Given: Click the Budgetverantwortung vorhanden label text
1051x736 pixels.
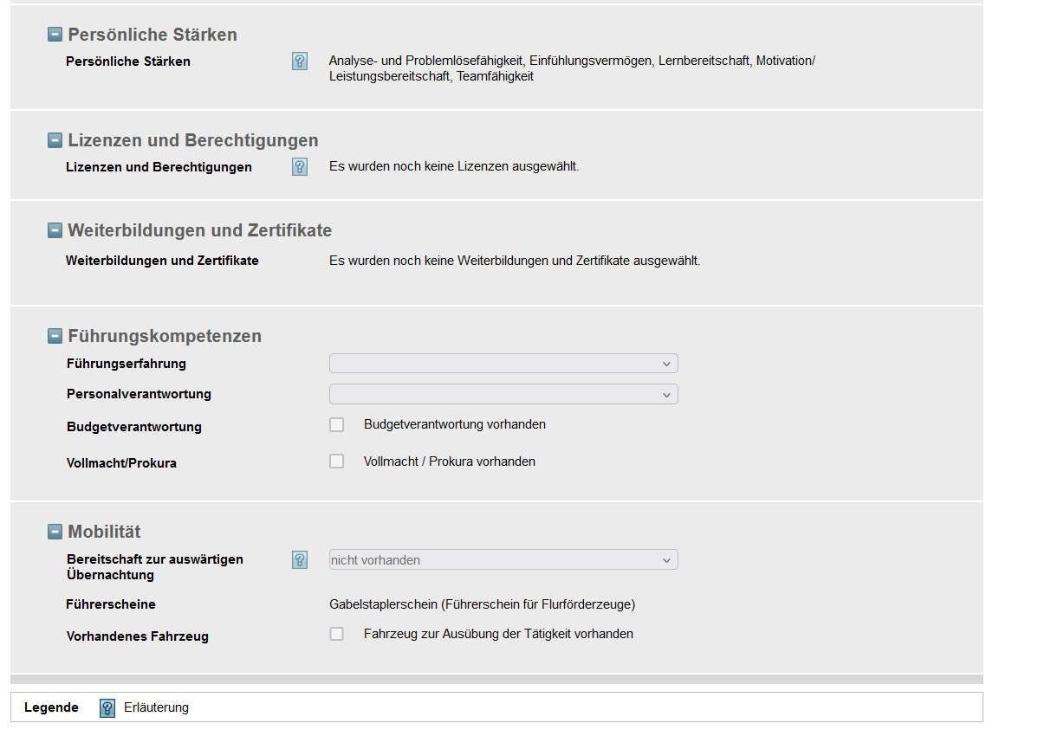Looking at the screenshot, I should pos(455,424).
